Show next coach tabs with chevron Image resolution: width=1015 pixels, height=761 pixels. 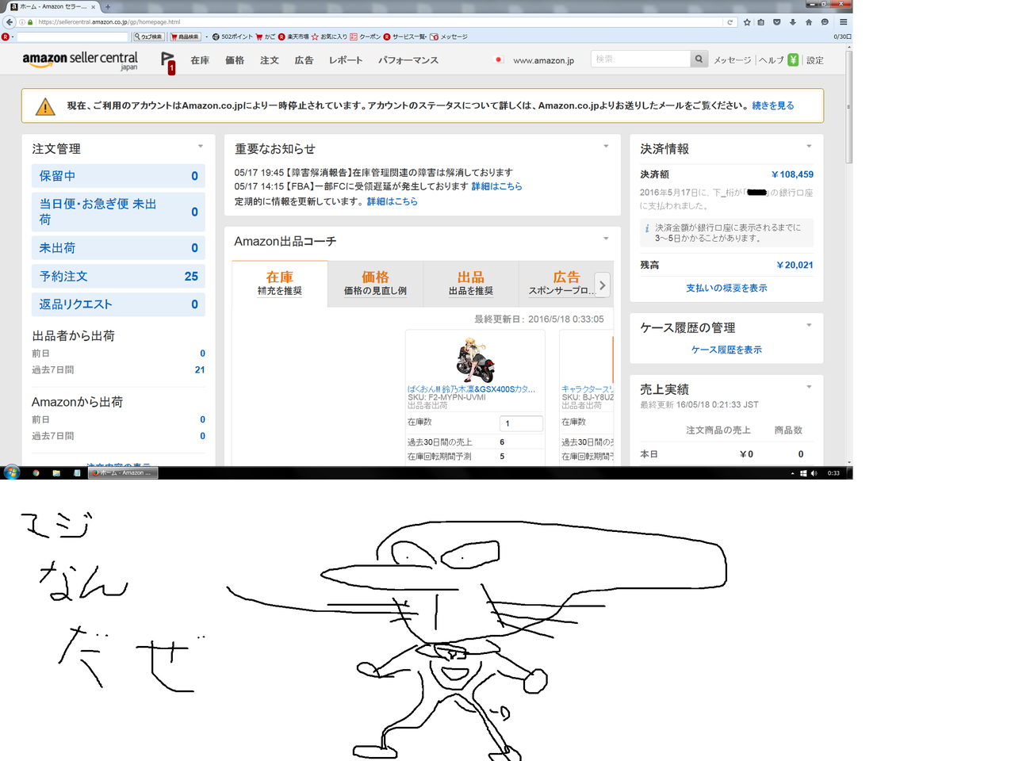[603, 285]
